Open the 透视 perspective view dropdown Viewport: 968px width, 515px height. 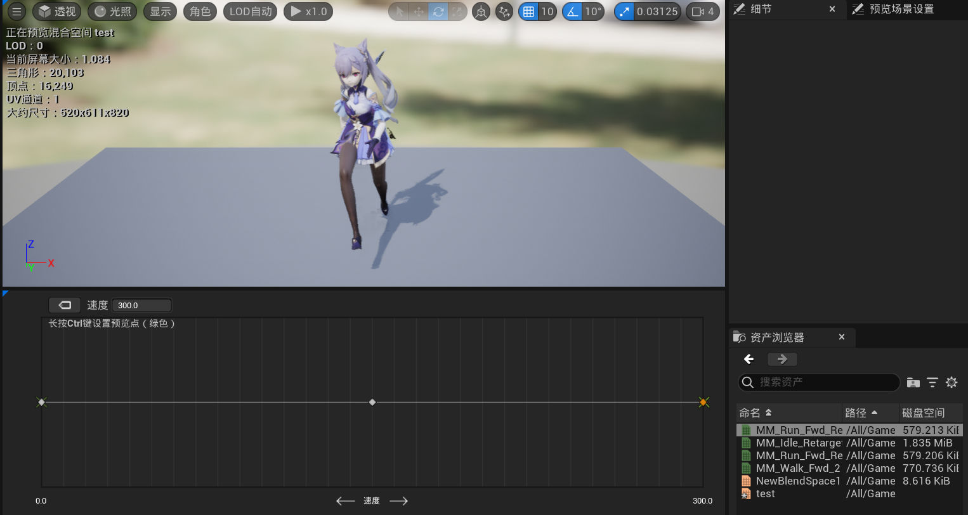point(57,11)
